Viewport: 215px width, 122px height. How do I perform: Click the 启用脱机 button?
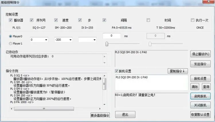tap(200, 96)
